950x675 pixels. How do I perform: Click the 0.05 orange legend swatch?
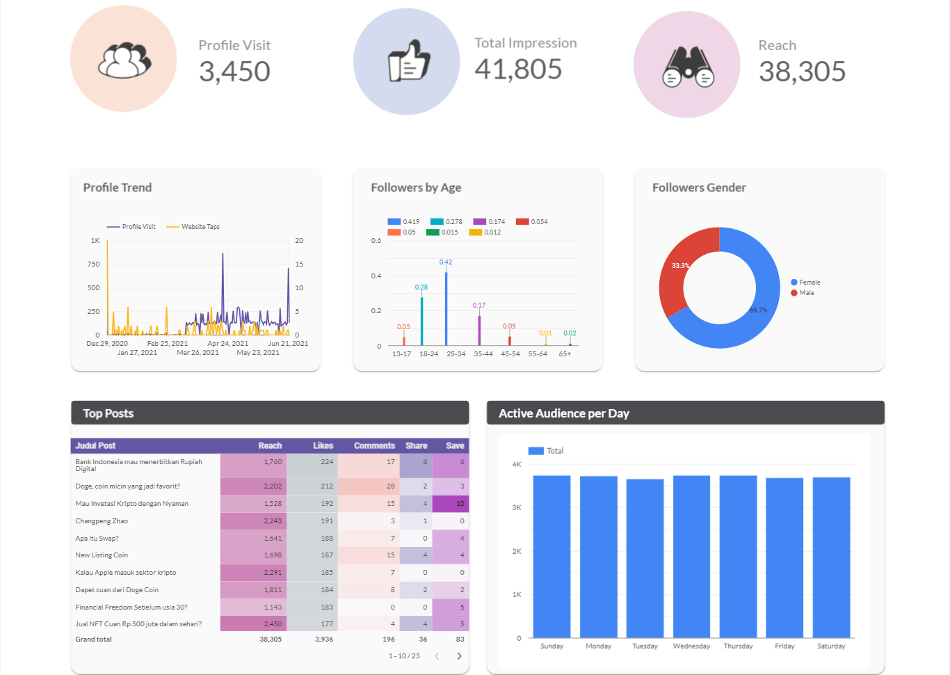(x=394, y=232)
